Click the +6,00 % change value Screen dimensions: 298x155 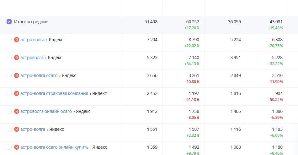tap(276, 135)
